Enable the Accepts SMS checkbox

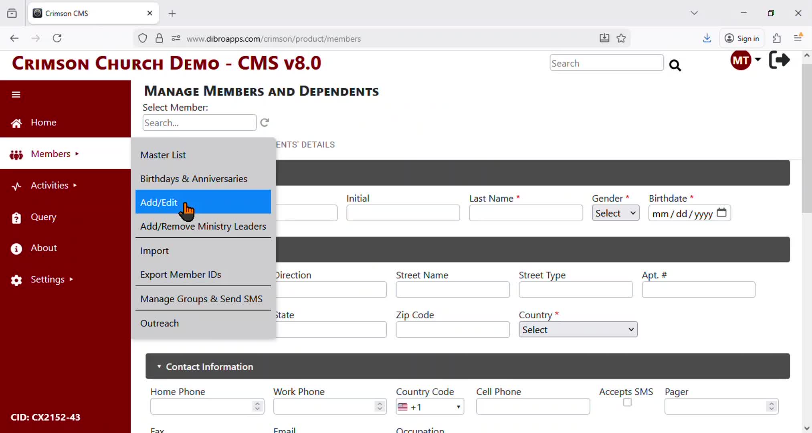click(627, 402)
